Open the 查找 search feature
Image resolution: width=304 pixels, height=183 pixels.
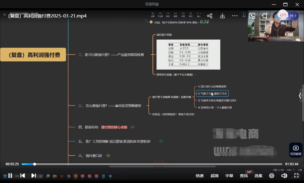tap(244, 176)
